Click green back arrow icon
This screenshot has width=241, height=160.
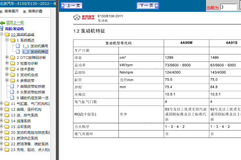pyautogui.click(x=3, y=23)
